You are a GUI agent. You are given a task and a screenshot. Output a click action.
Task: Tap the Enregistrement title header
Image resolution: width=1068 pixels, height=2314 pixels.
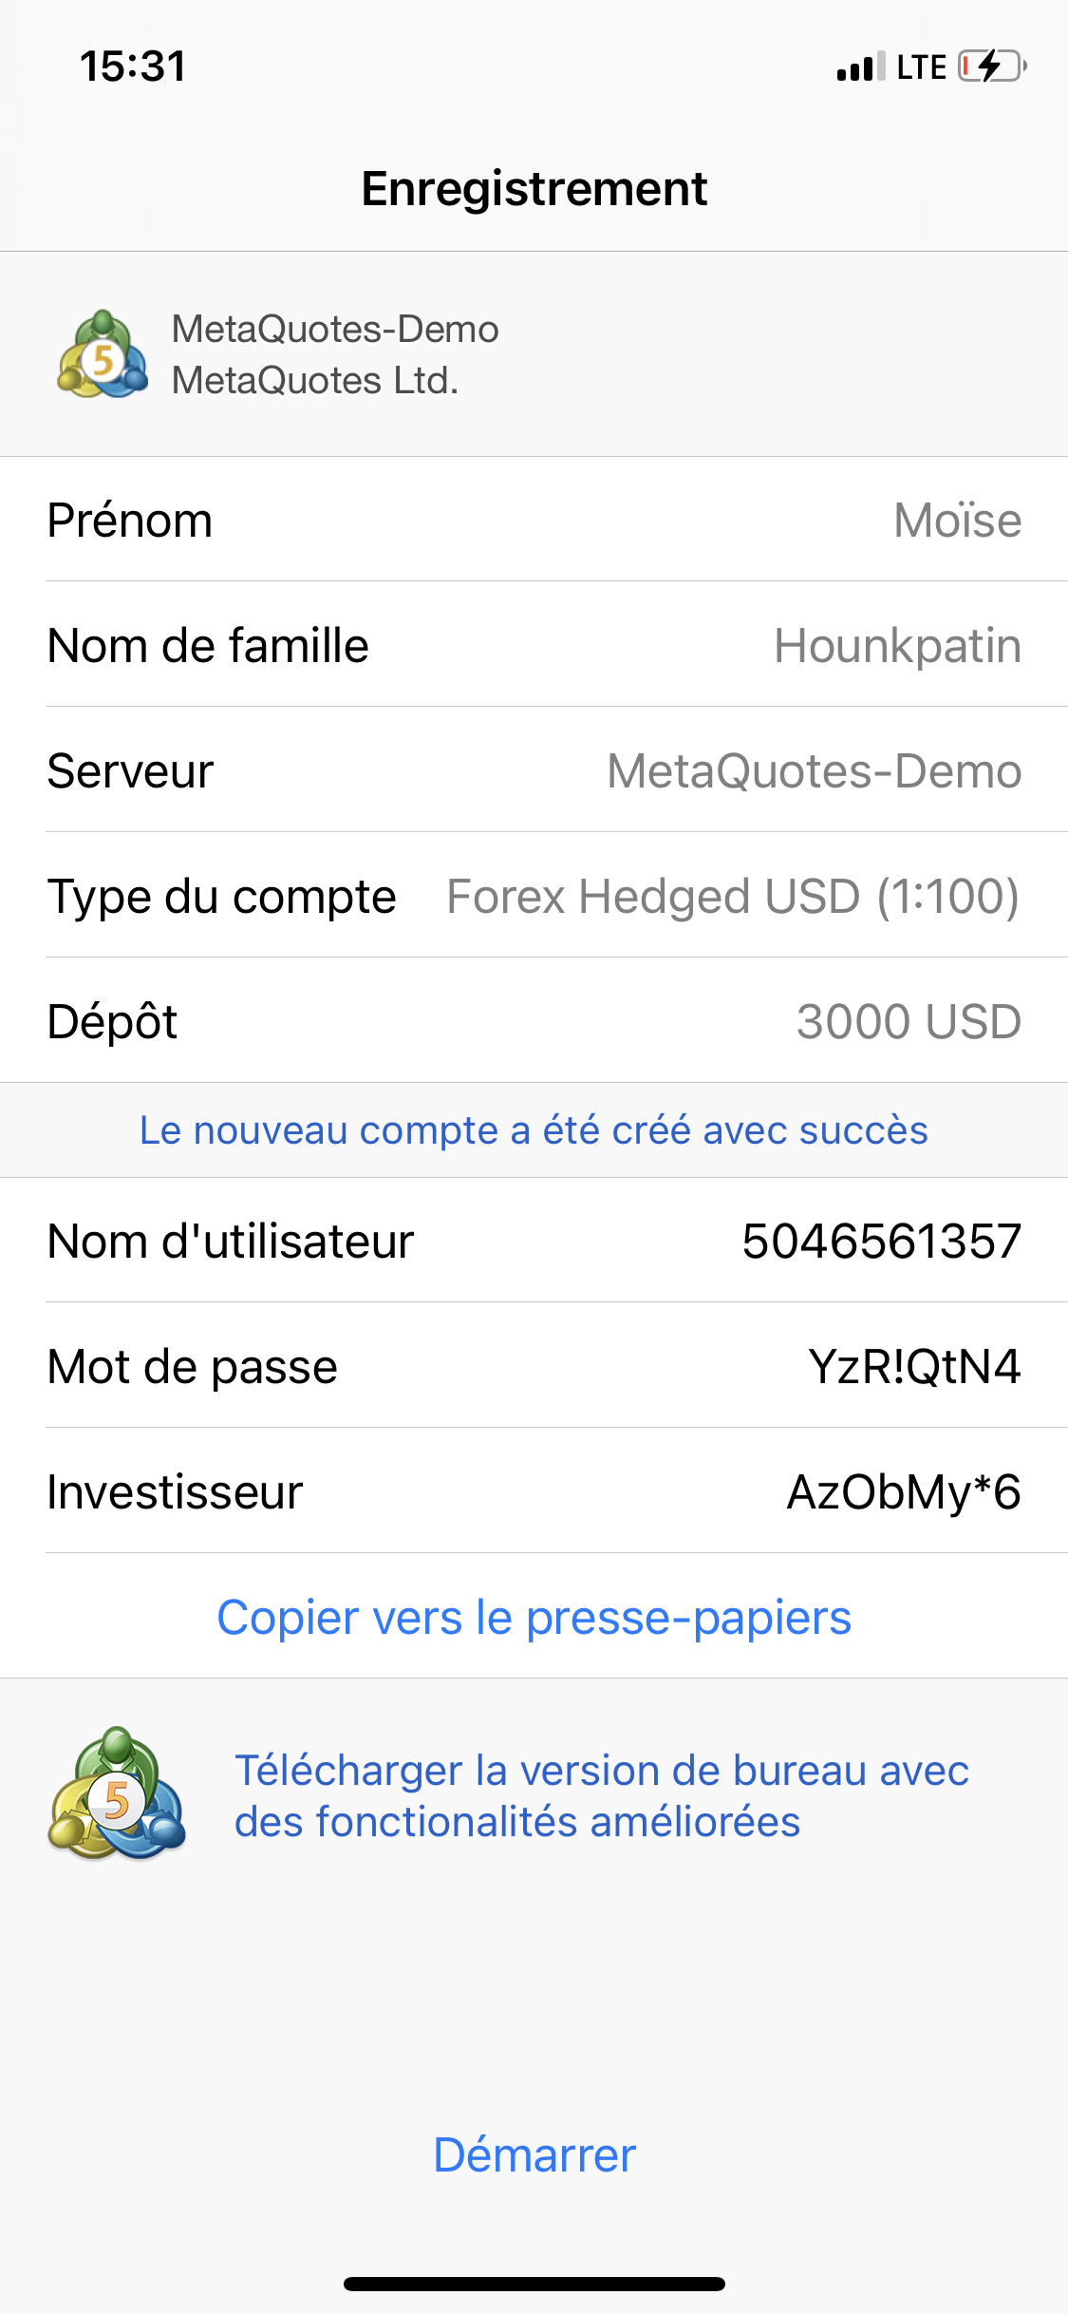[x=534, y=188]
